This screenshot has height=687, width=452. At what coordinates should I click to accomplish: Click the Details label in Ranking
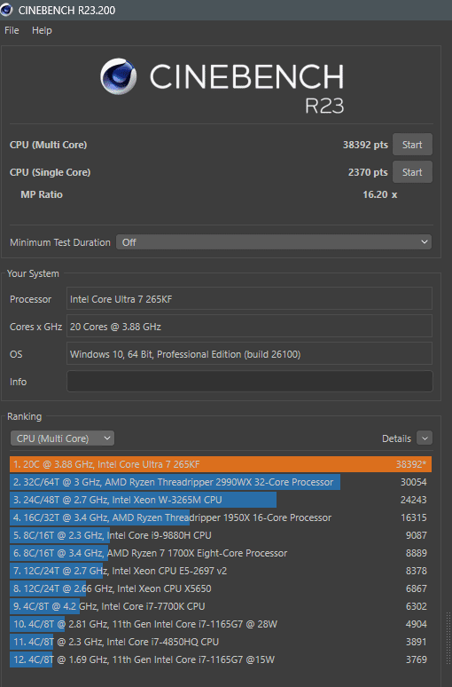coord(396,438)
